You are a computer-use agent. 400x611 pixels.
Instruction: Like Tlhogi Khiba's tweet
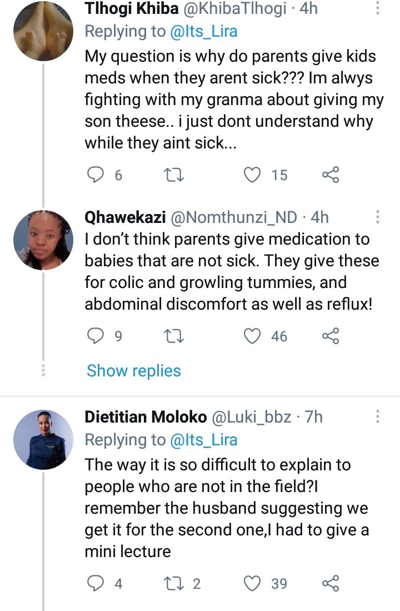(x=252, y=175)
